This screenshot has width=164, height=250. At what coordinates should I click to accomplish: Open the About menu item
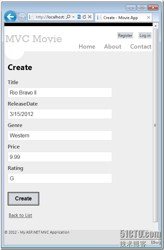tap(113, 47)
